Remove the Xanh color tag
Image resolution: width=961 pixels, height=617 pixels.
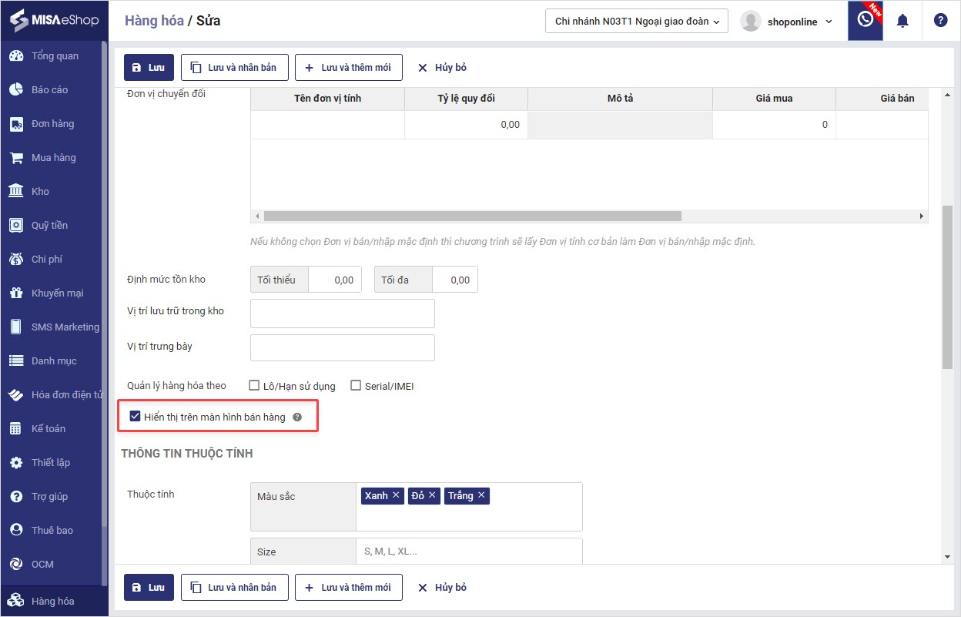coord(396,495)
